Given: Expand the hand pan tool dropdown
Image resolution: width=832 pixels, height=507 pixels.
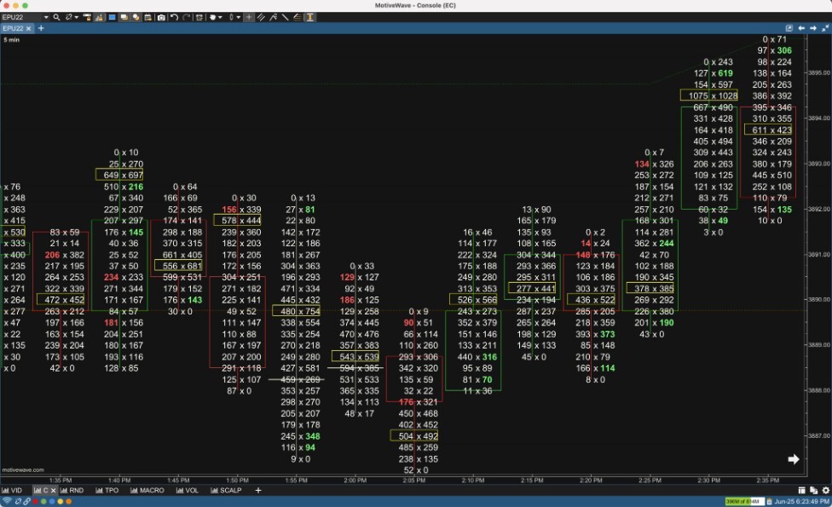Looking at the screenshot, I should (220, 18).
